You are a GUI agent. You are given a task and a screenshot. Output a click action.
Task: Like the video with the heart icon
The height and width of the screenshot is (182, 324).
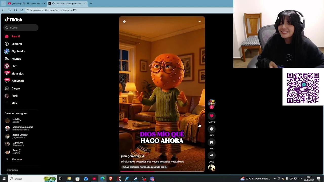point(212,116)
